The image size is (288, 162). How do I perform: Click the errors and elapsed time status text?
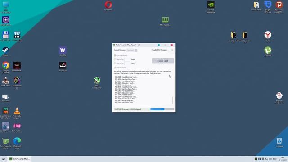(128, 109)
